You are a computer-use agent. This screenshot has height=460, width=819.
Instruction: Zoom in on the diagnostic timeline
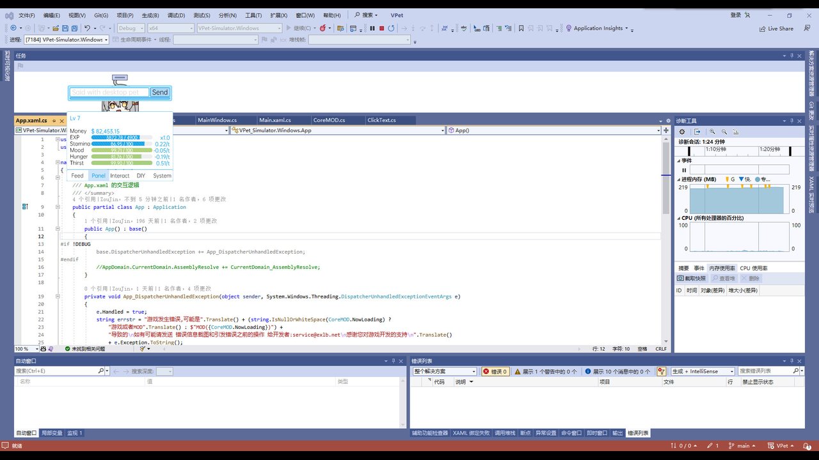pos(713,132)
